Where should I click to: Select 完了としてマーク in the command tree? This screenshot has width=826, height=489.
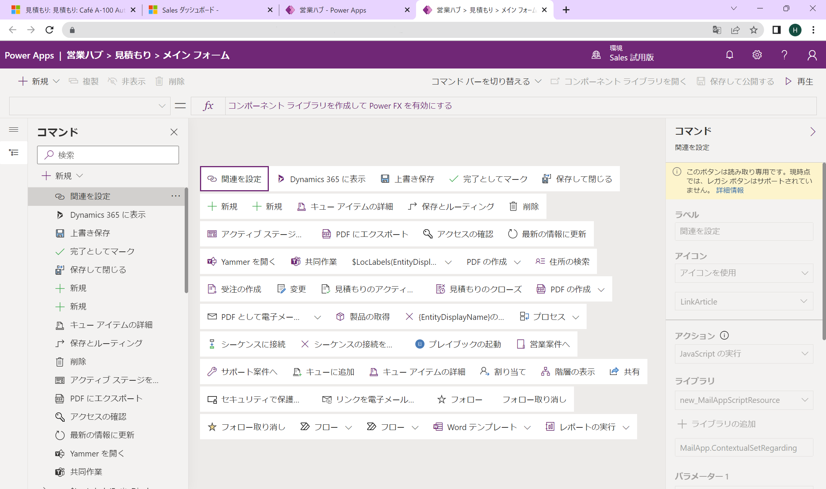point(106,251)
